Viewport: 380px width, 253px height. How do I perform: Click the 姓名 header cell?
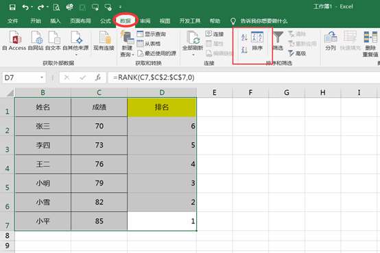pos(43,107)
